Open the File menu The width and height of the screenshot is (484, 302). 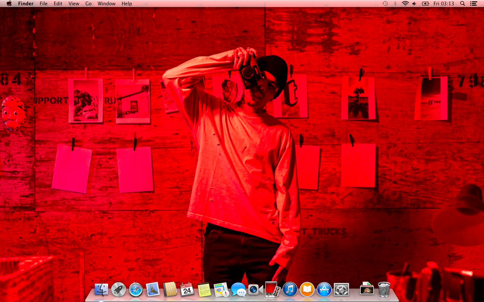pyautogui.click(x=44, y=4)
